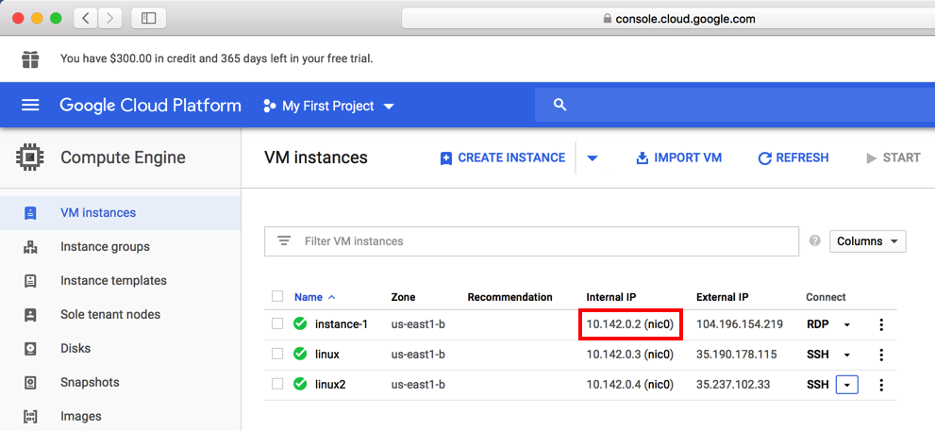This screenshot has height=431, width=935.
Task: Toggle the browser sidebar button
Action: coord(148,18)
